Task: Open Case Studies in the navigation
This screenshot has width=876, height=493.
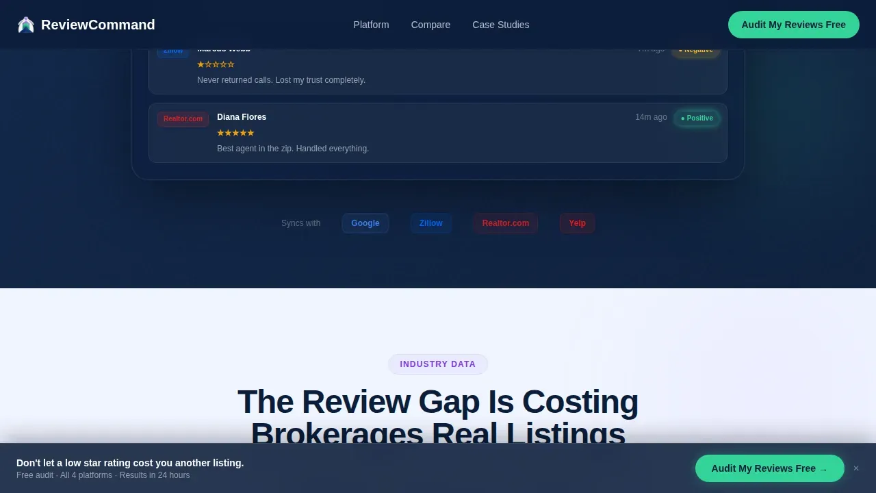Action: pyautogui.click(x=500, y=25)
